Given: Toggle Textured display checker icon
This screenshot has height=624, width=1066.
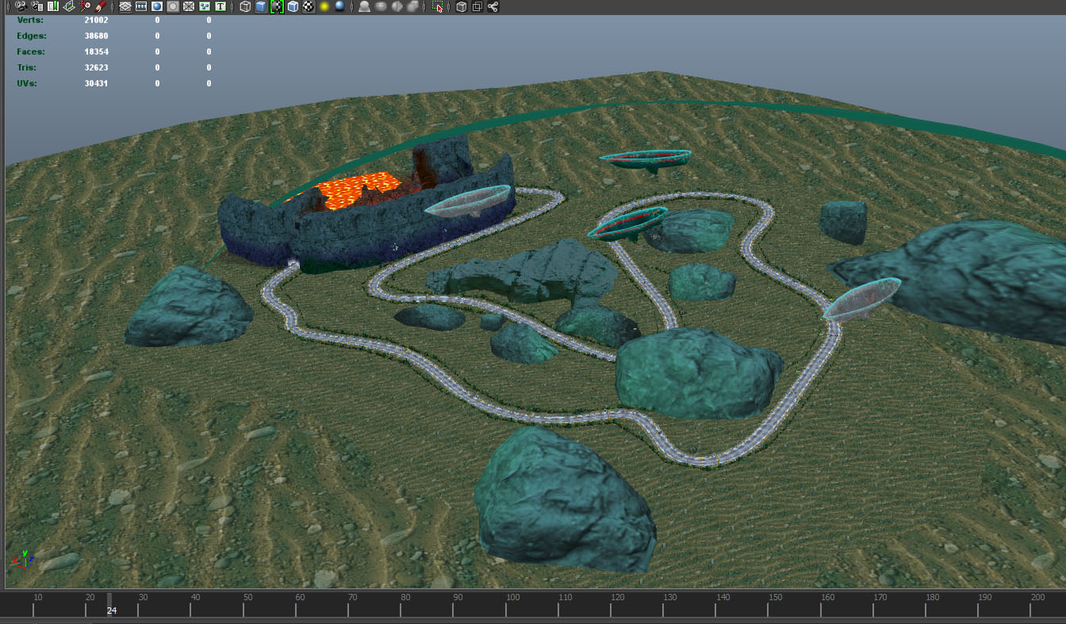Looking at the screenshot, I should [x=309, y=6].
